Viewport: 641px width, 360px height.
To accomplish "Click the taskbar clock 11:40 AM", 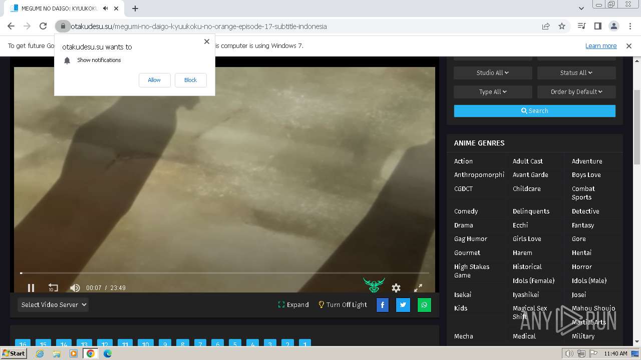I will pyautogui.click(x=615, y=353).
